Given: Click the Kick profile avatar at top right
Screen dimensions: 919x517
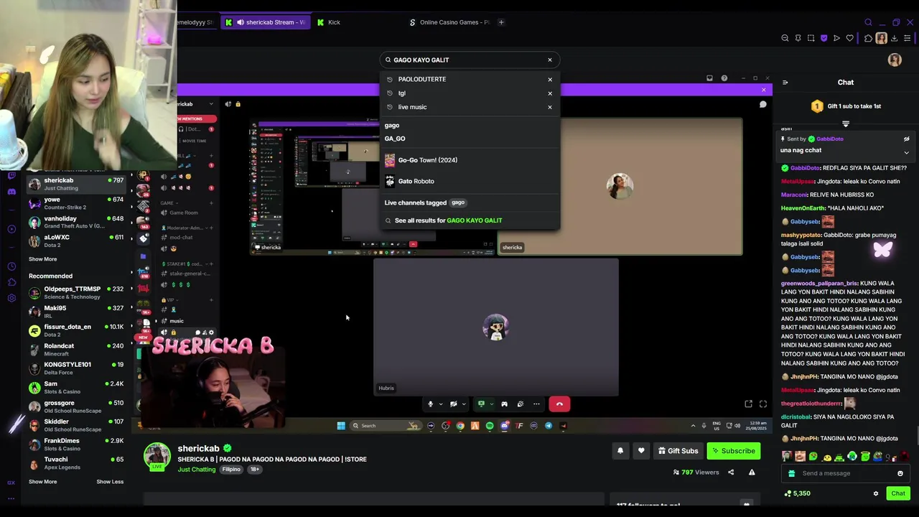Looking at the screenshot, I should 895,60.
